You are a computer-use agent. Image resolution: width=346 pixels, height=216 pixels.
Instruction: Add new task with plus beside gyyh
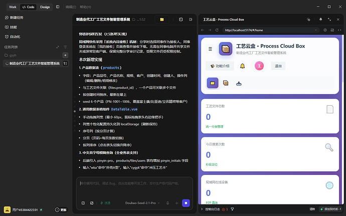(x=65, y=55)
